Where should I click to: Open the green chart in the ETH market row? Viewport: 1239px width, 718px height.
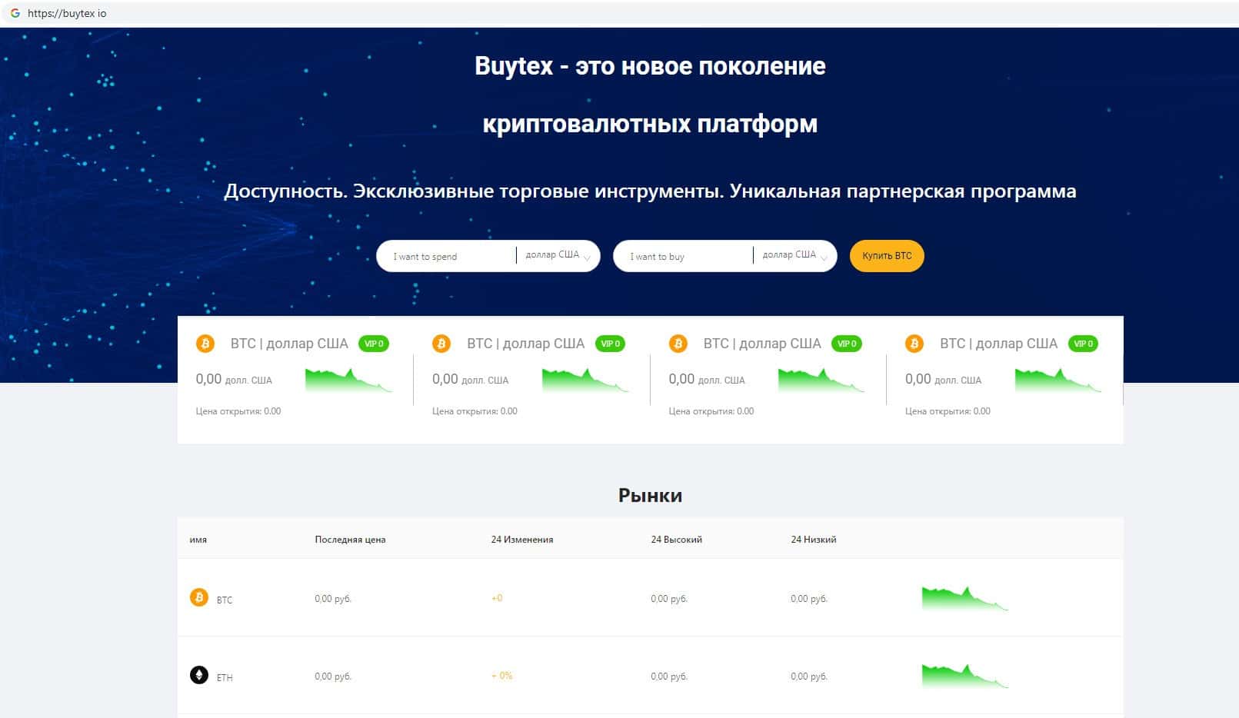pos(965,676)
